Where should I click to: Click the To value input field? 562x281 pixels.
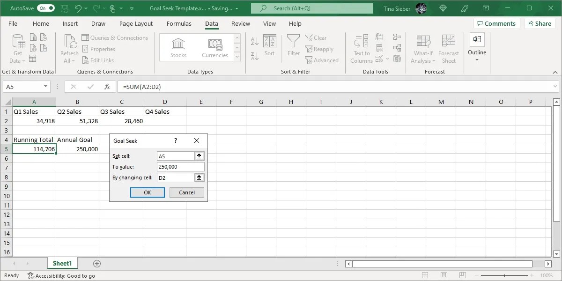coord(180,166)
